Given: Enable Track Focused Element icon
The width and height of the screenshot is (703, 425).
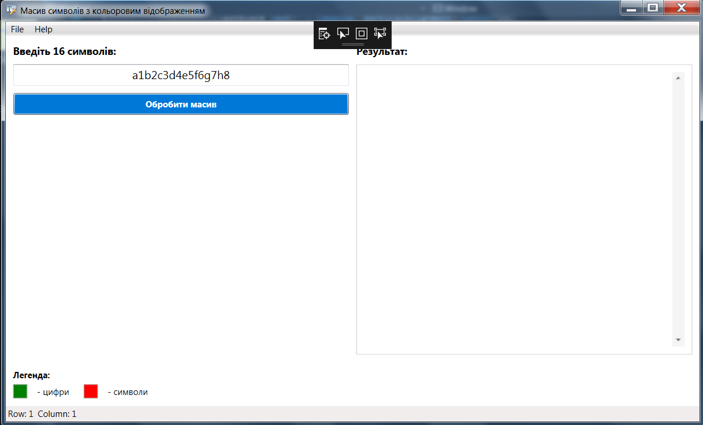Looking at the screenshot, I should coord(380,33).
